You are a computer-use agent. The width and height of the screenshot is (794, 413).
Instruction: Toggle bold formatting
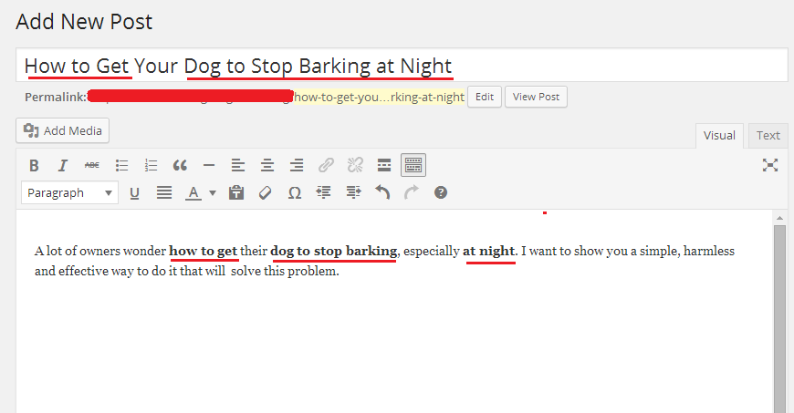34,166
